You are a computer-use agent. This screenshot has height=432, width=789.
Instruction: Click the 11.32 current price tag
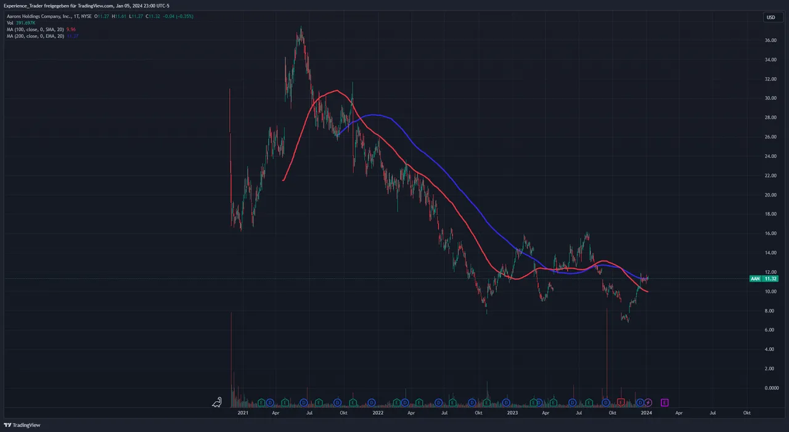point(771,279)
